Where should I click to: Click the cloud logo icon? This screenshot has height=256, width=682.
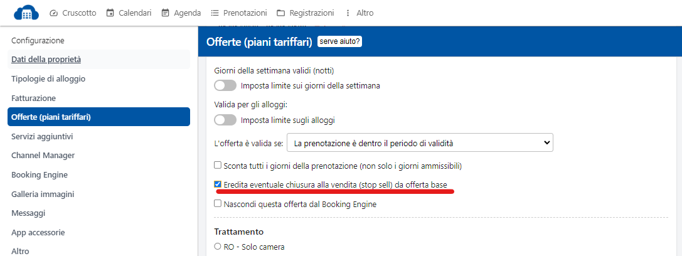coord(26,13)
